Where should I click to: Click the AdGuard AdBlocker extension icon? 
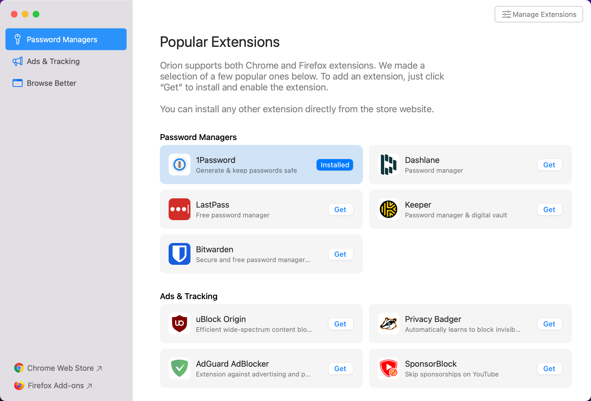coord(179,368)
